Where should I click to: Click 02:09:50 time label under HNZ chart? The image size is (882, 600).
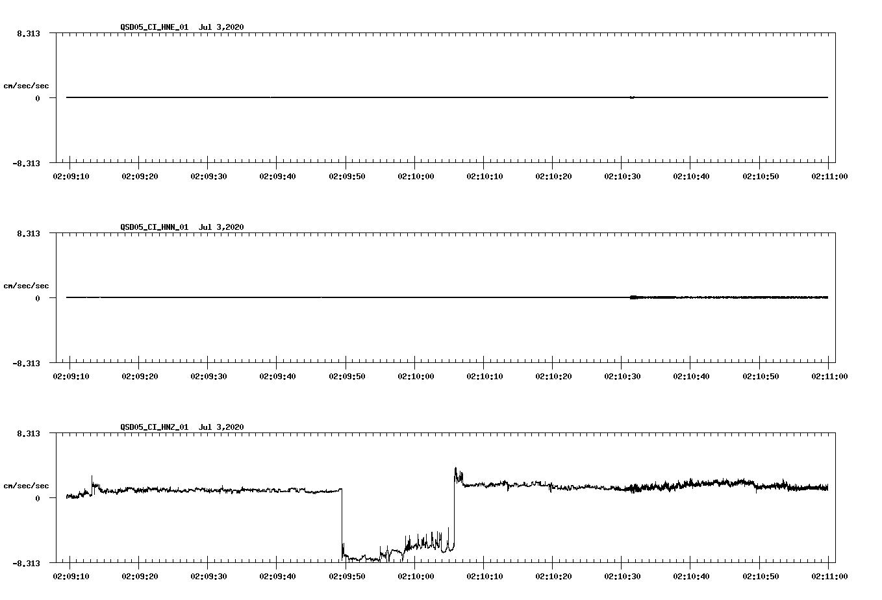point(346,576)
